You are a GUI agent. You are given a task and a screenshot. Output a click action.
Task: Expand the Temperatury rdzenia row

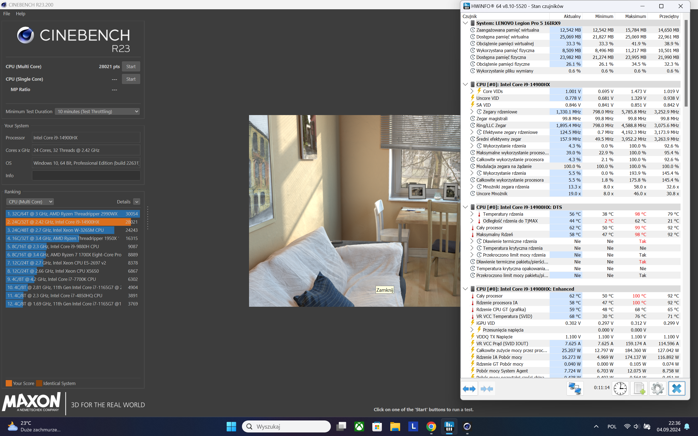click(x=472, y=214)
